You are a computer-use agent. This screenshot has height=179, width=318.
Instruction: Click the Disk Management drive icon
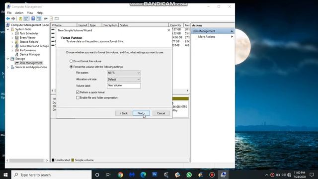pos(17,63)
